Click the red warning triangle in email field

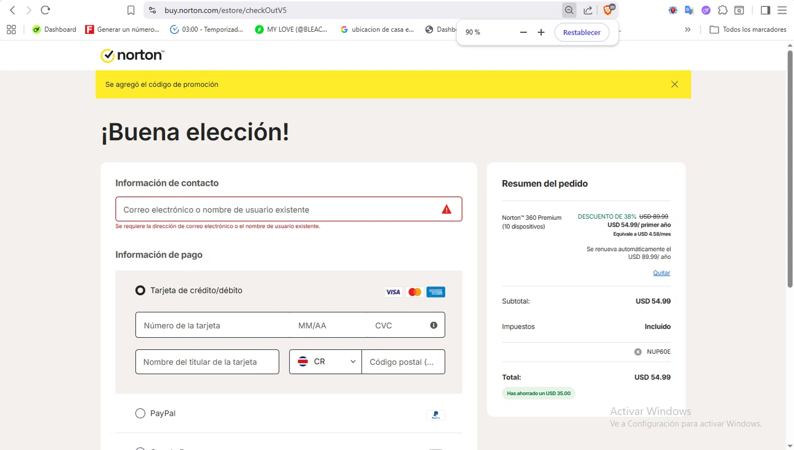[x=447, y=210]
